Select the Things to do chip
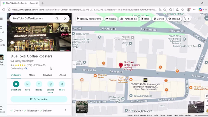 click(128, 19)
